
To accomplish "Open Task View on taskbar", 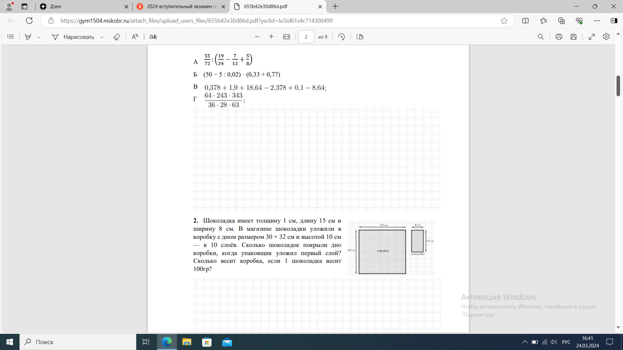I will pos(146,342).
